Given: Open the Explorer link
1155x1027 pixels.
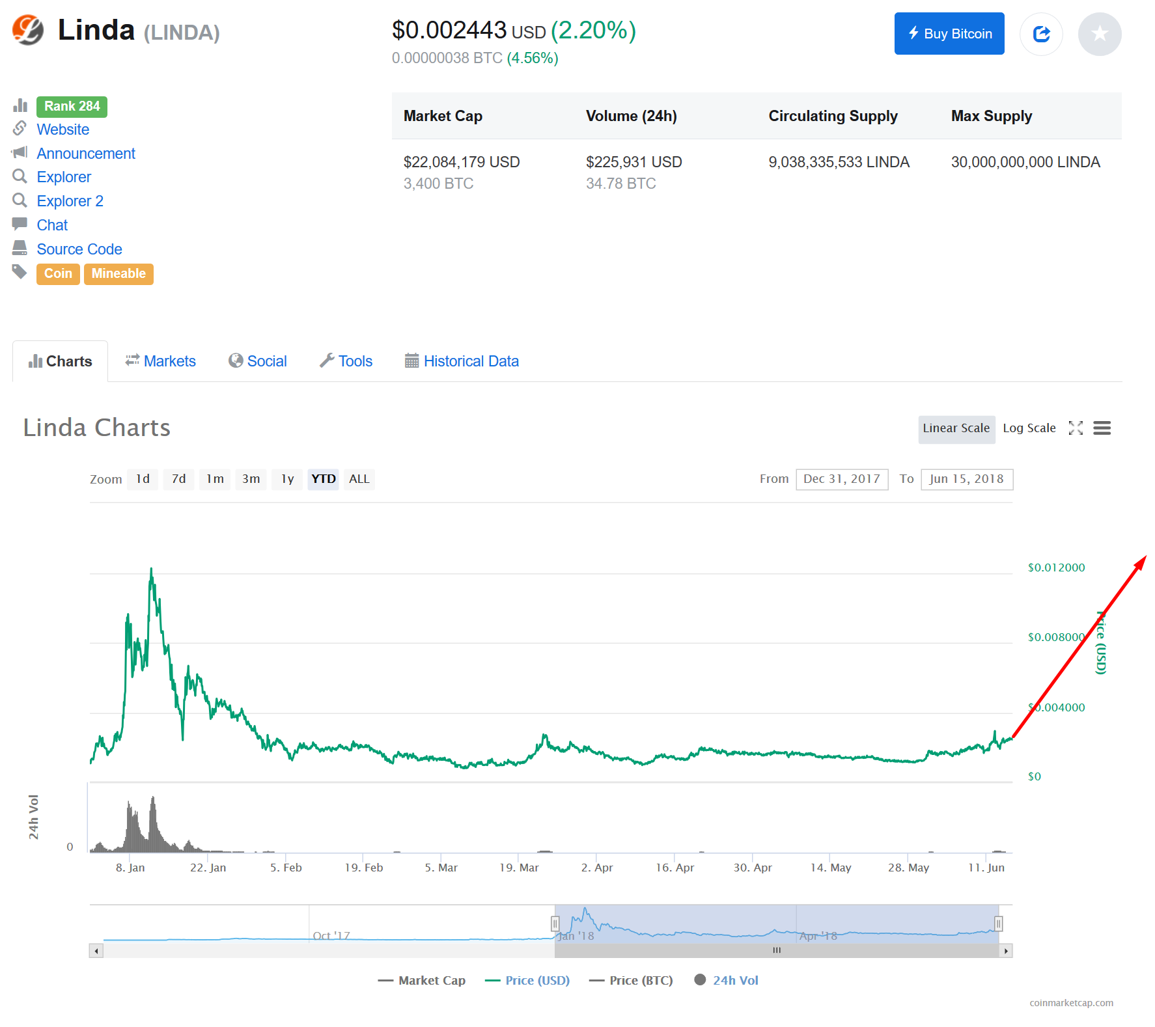Looking at the screenshot, I should point(64,177).
